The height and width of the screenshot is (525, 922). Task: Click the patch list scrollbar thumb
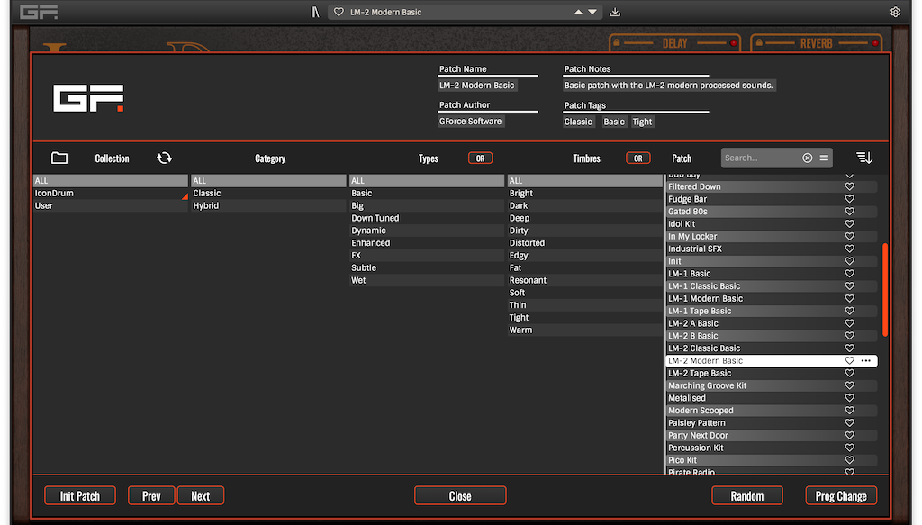pos(885,289)
